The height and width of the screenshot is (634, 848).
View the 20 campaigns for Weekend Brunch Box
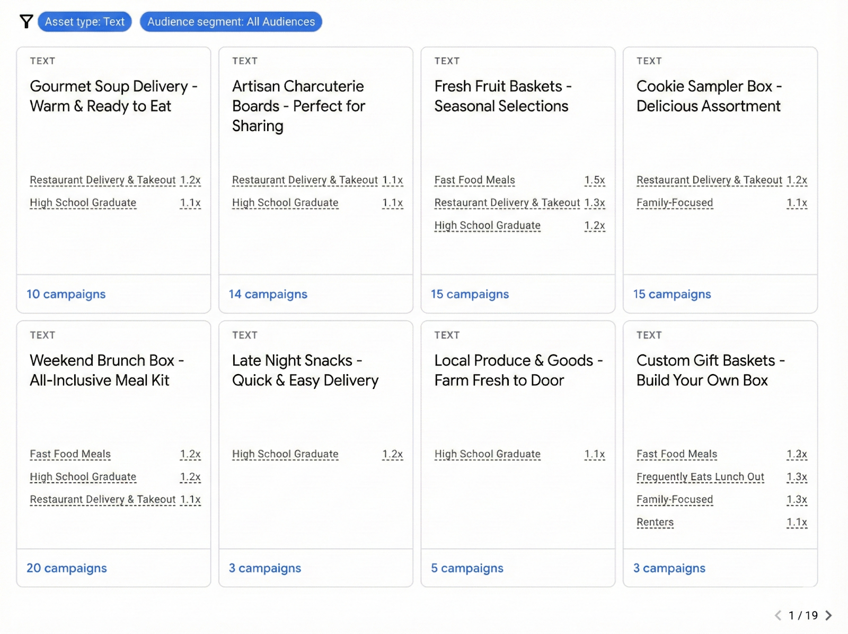[x=67, y=568]
